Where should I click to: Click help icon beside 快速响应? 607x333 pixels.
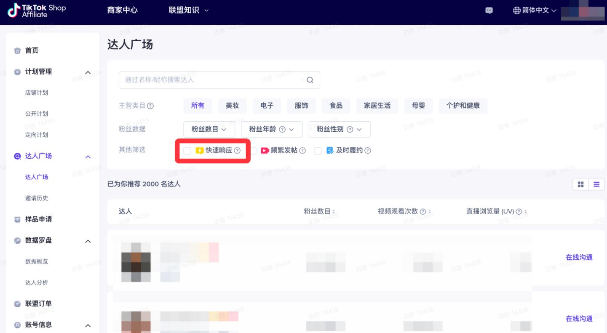coord(237,151)
